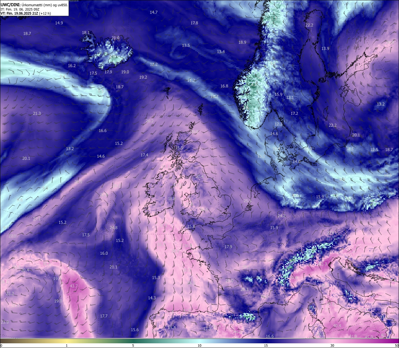
Task: Click the 12.1 value over Sweden
Action: (290, 97)
